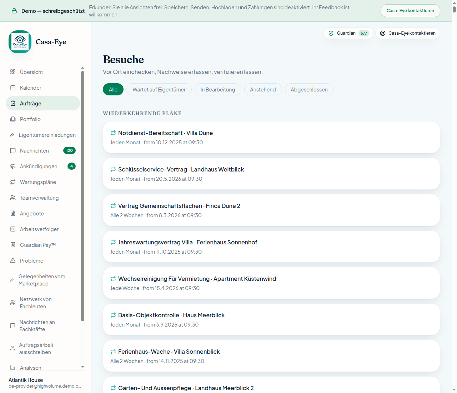457x393 pixels.
Task: Click the Eigentümereinladungen person icon
Action: click(12, 135)
